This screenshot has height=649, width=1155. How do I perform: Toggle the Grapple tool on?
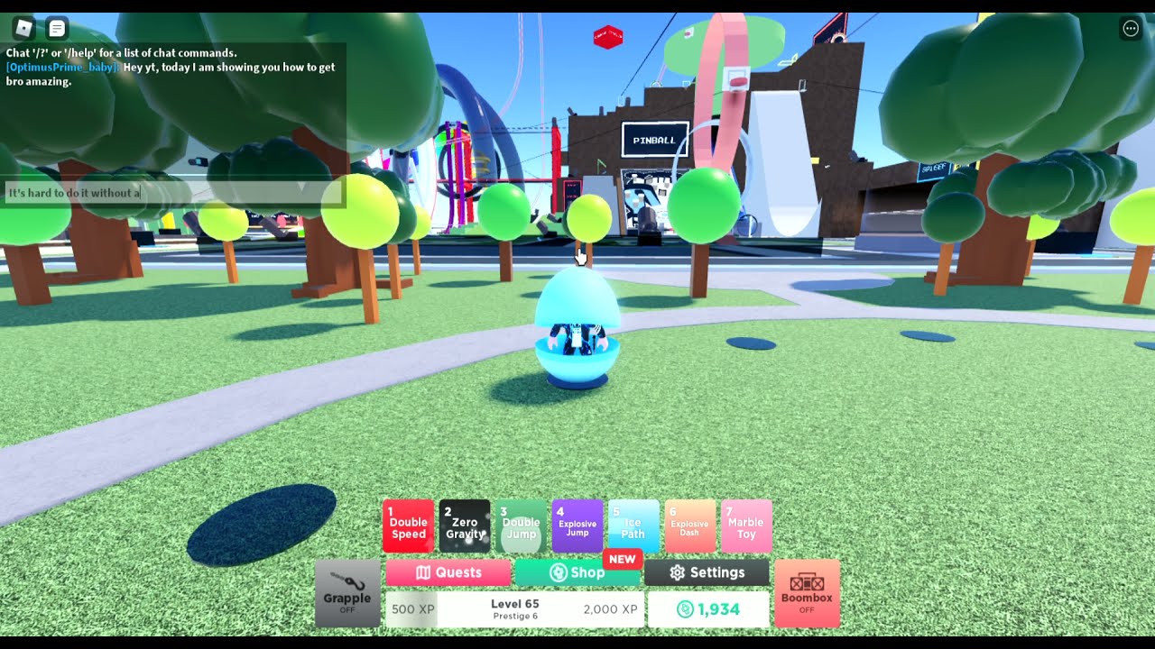coord(347,593)
